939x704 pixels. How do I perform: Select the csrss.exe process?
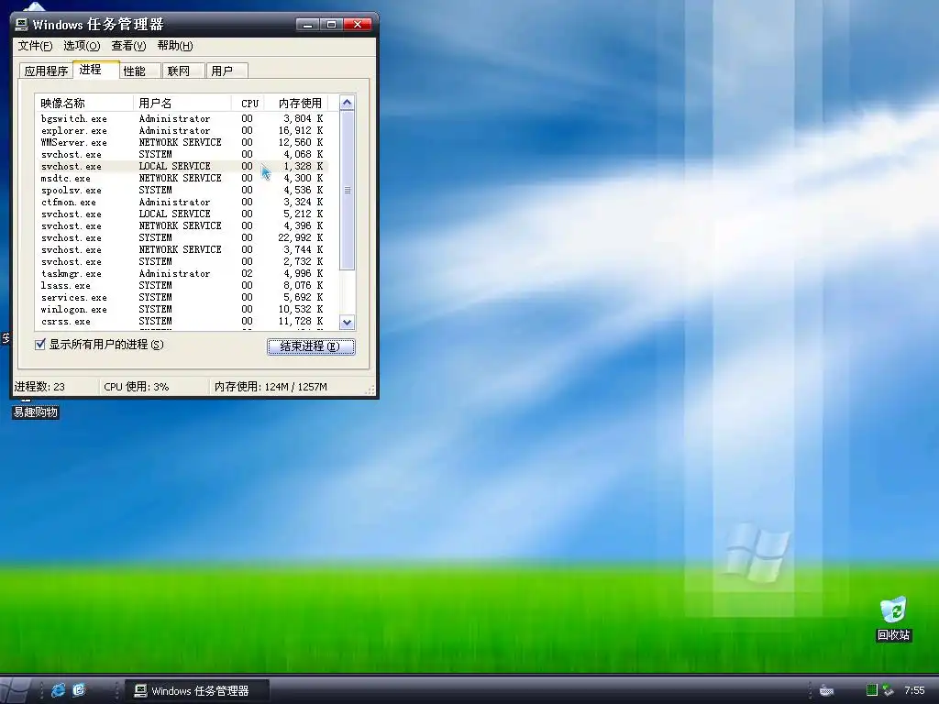point(182,322)
